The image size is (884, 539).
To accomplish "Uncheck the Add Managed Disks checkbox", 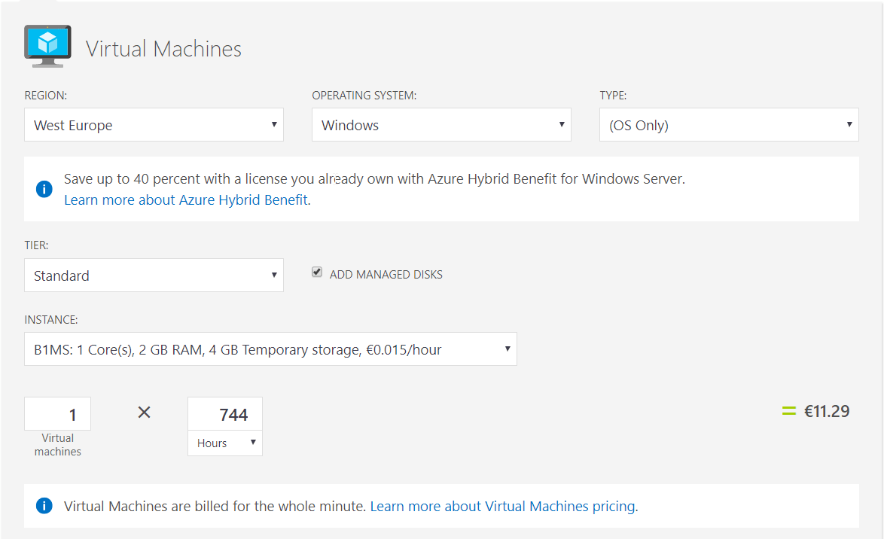I will click(x=317, y=273).
